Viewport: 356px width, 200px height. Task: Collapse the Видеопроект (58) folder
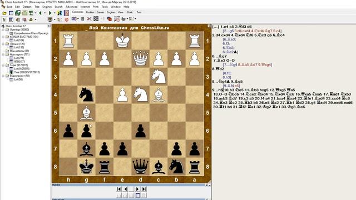(x=3, y=76)
